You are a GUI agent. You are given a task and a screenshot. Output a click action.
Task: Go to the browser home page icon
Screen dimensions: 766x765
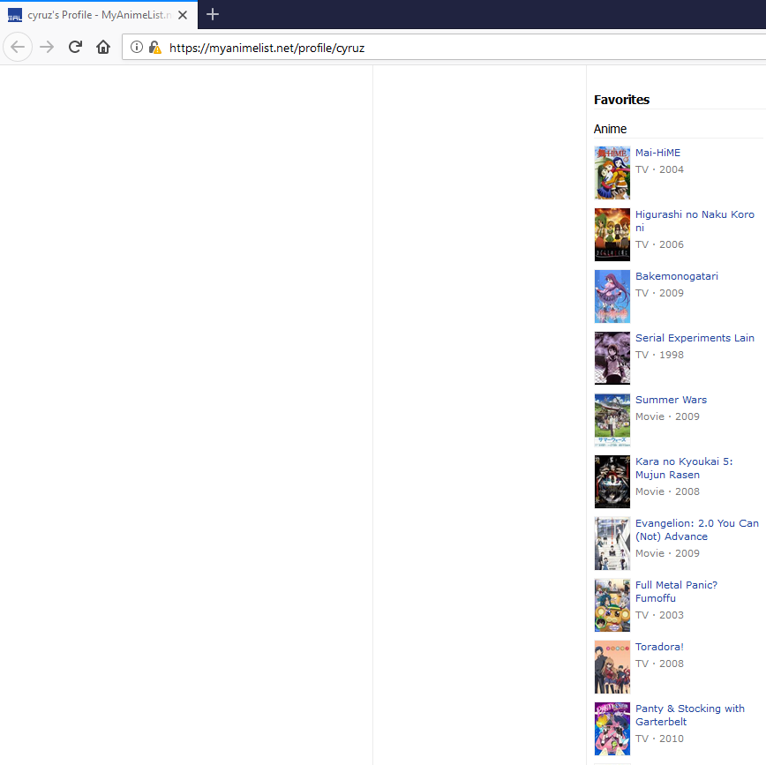103,47
